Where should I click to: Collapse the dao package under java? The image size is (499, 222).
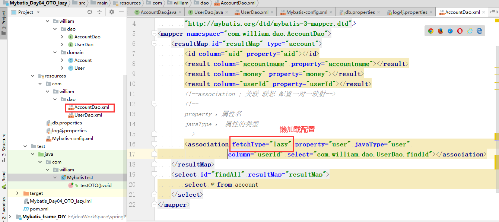[55, 29]
